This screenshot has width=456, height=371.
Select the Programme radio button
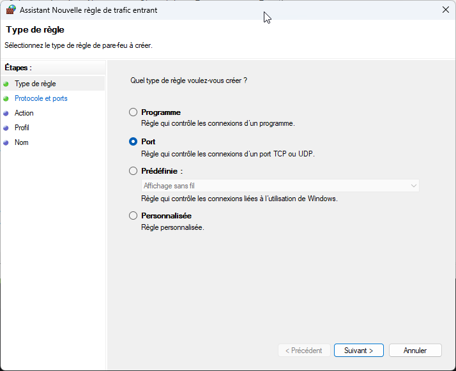[133, 112]
